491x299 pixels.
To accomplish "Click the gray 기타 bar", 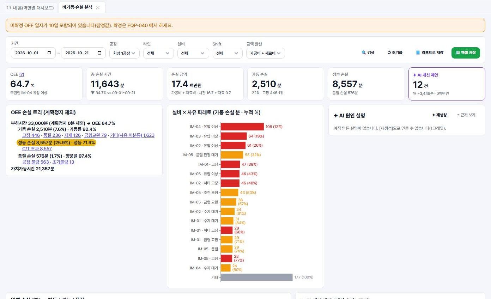I will pos(257,277).
